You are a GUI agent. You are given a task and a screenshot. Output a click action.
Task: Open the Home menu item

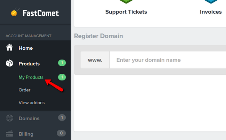[35, 48]
